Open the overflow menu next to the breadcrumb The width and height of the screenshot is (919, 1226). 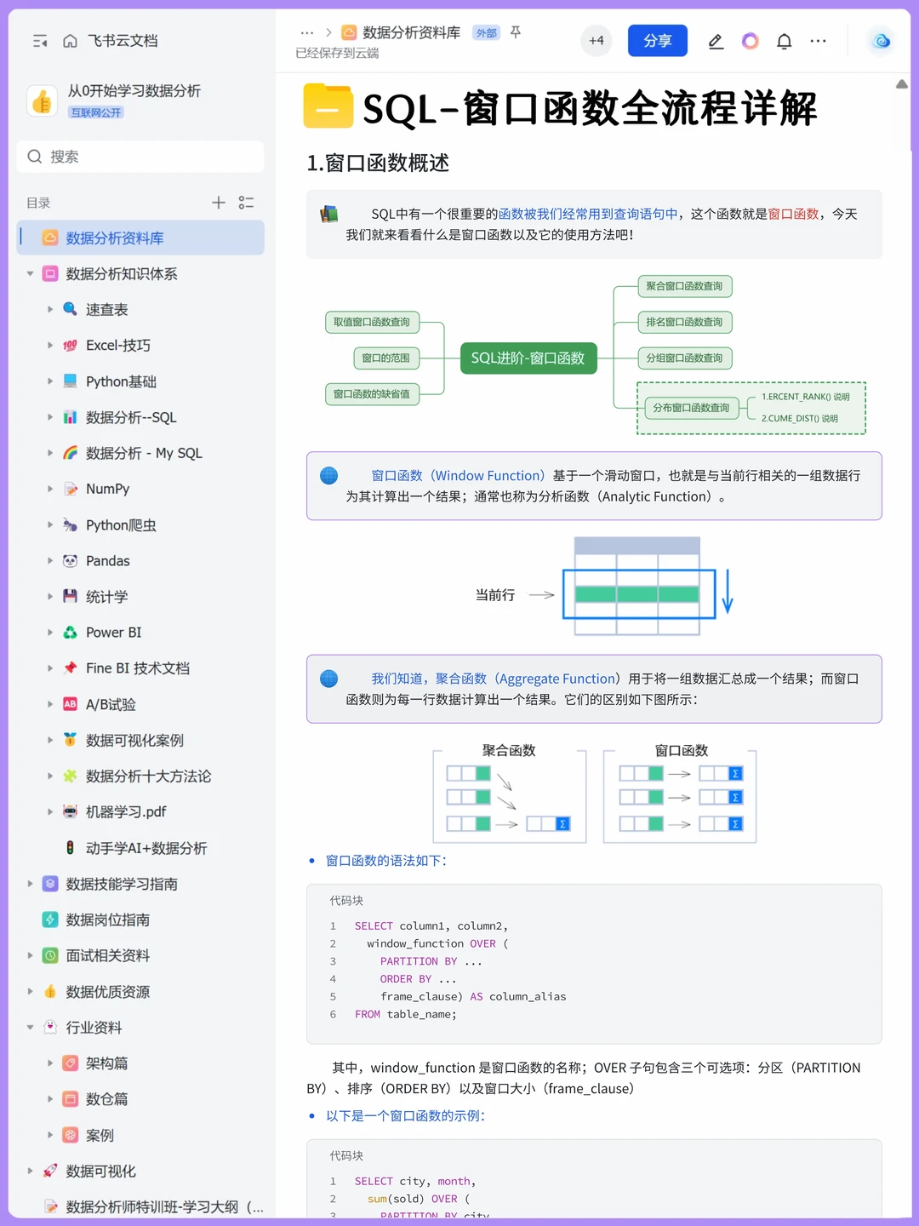[x=307, y=32]
